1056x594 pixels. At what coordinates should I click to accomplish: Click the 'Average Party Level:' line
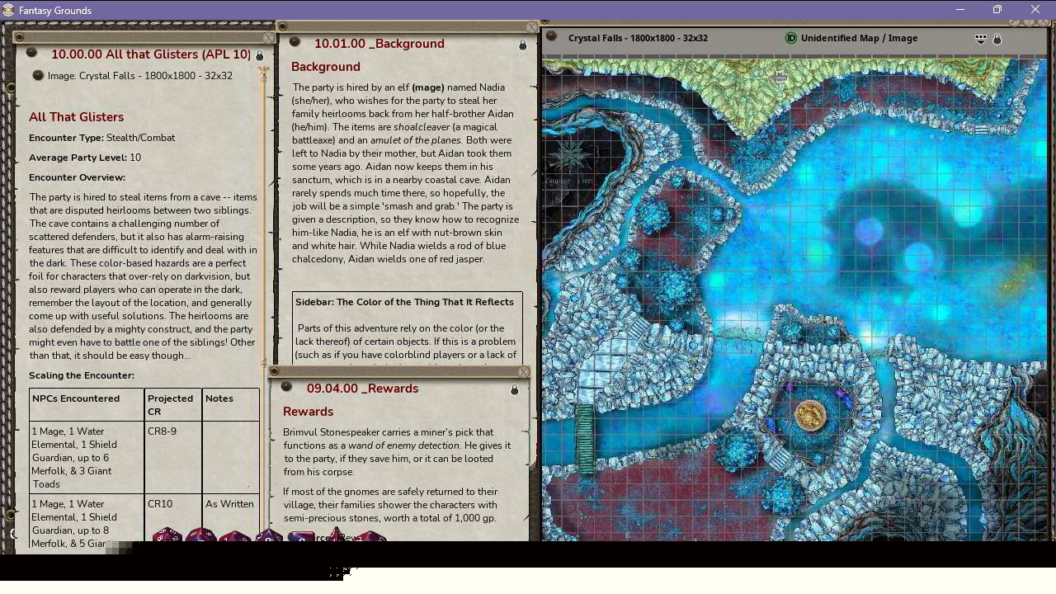85,158
